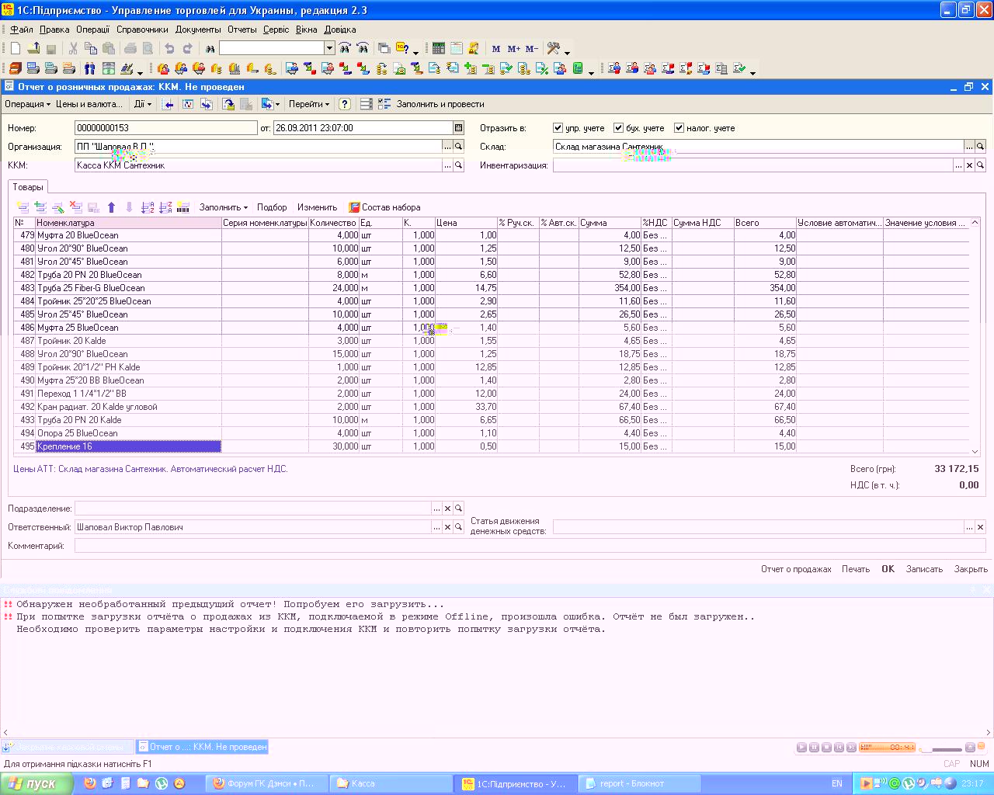Click the media player play button
This screenshot has width=994, height=795.
coord(801,748)
